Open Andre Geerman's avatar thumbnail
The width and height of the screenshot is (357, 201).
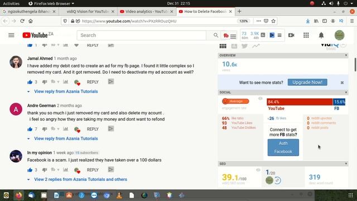(x=16, y=109)
